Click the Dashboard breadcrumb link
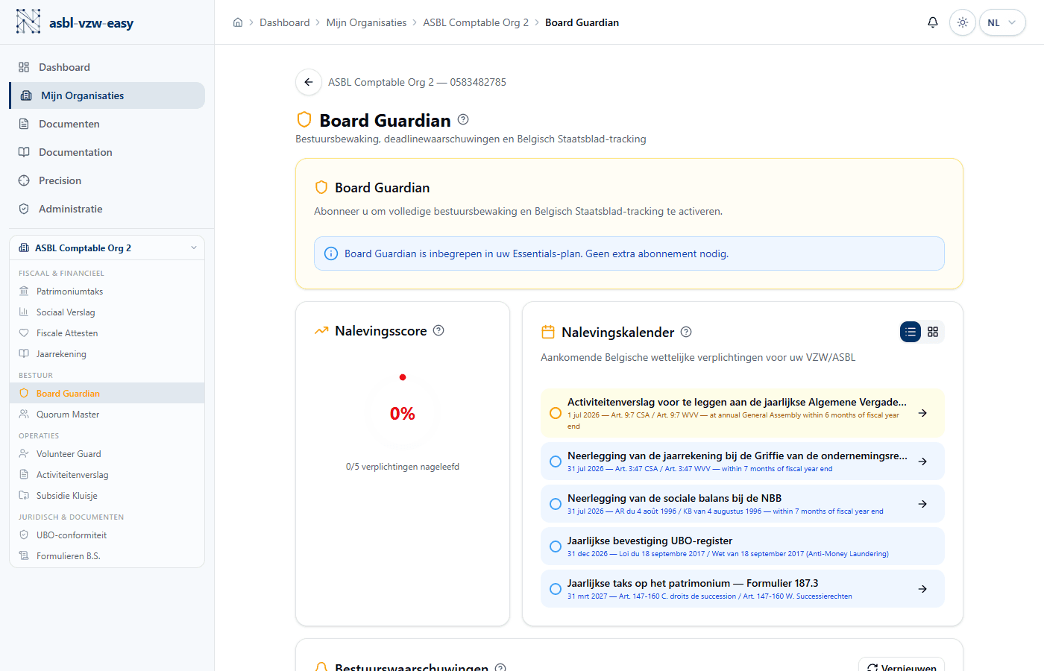The height and width of the screenshot is (671, 1044). 284,22
